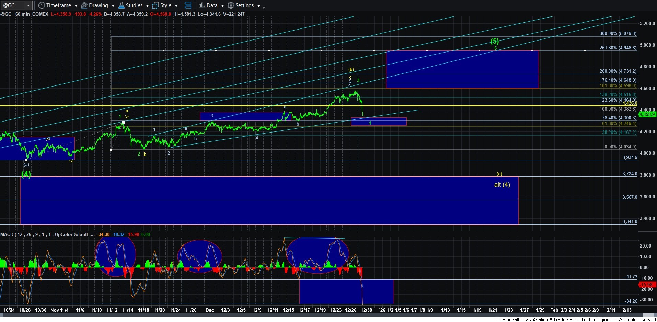Click the MACD study label

click(7, 234)
